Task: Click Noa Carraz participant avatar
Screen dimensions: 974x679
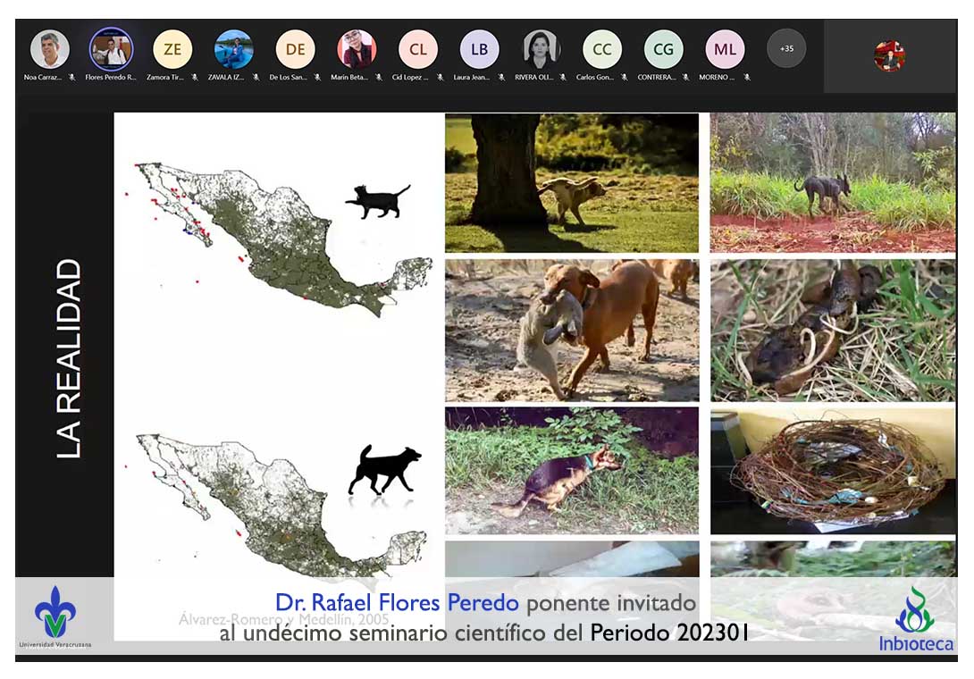Action: [x=49, y=50]
